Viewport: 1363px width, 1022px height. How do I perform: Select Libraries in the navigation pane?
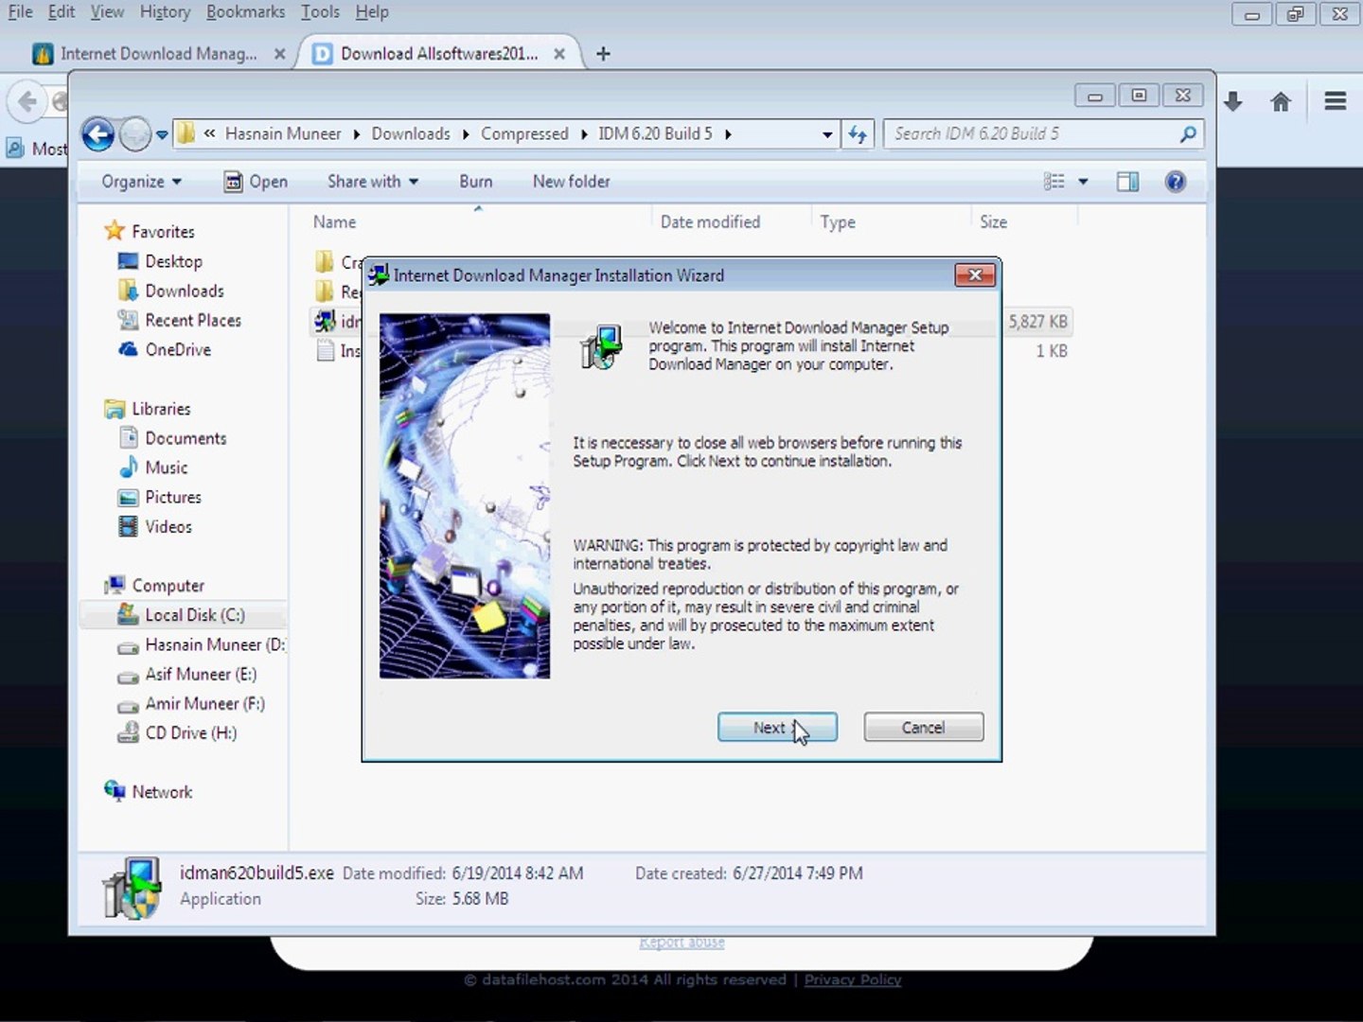pyautogui.click(x=161, y=409)
